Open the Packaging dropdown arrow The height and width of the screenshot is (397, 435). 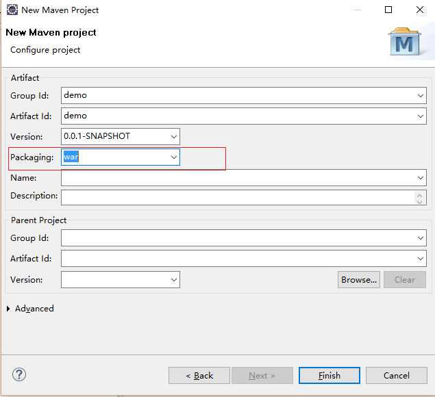(x=174, y=157)
